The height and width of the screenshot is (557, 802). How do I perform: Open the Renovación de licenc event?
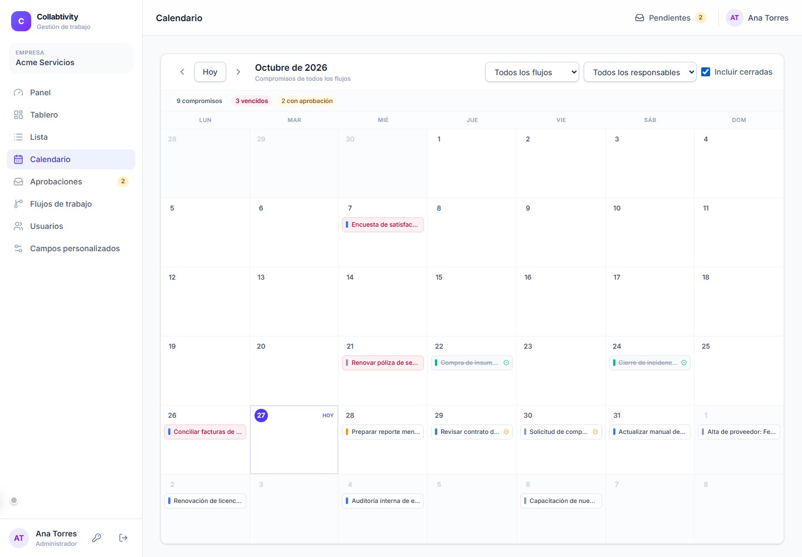click(205, 501)
